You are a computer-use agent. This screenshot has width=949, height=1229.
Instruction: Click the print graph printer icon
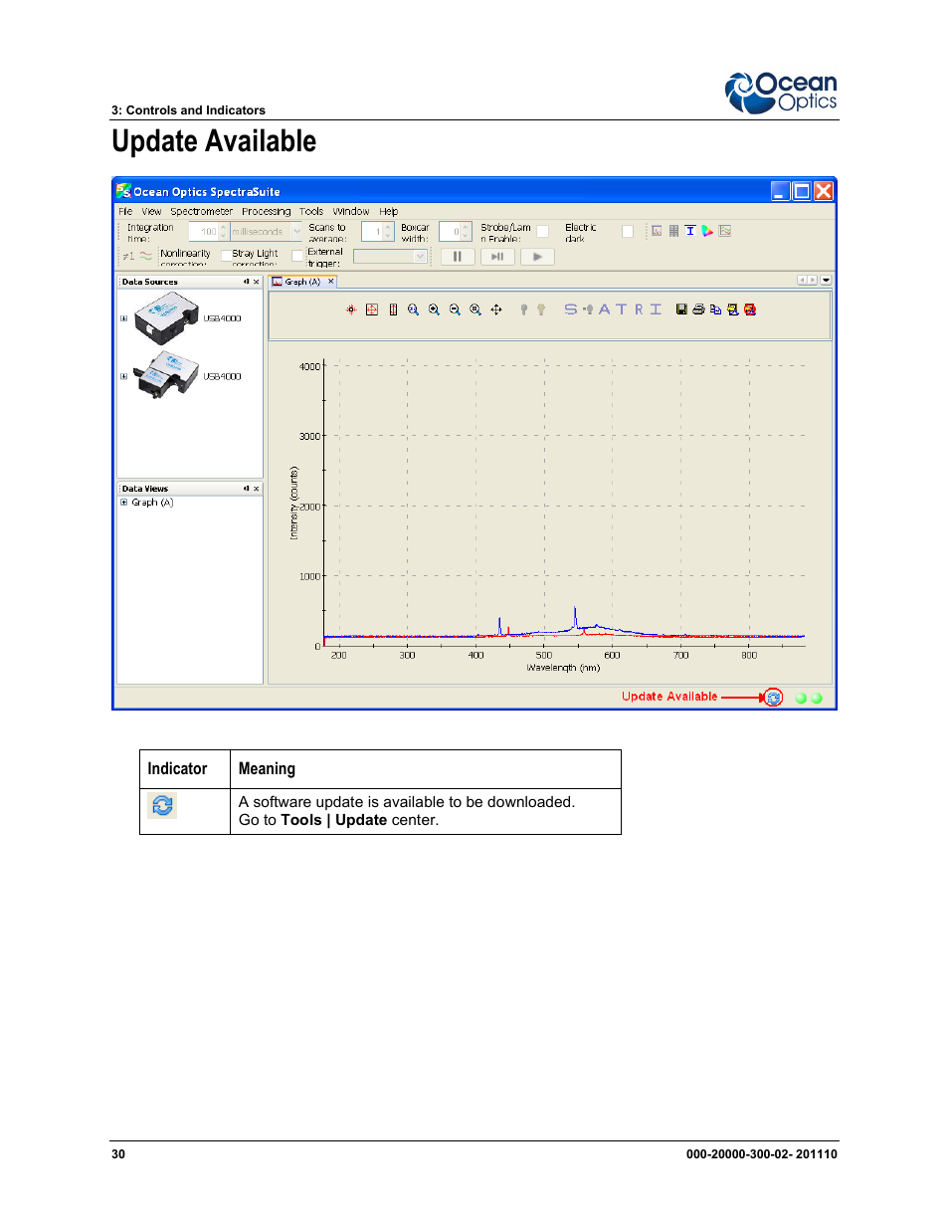(698, 309)
